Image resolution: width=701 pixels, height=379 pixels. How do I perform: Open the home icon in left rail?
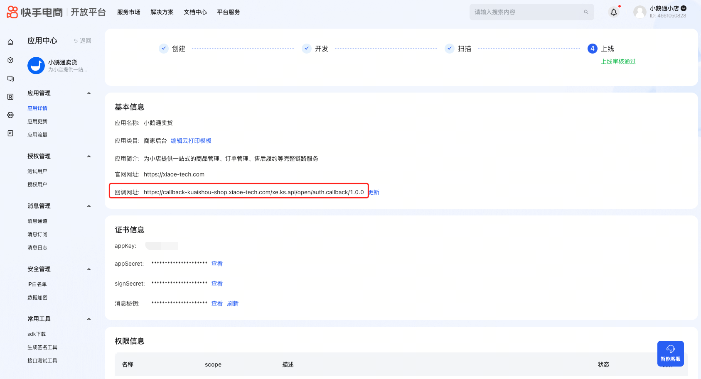(x=10, y=42)
